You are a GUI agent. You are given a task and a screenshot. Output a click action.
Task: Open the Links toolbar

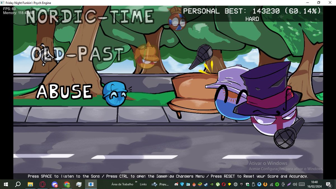coord(143,184)
